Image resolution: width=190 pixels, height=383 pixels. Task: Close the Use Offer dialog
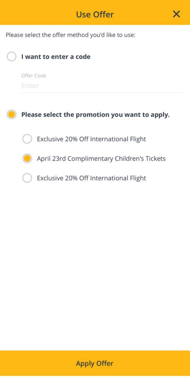pyautogui.click(x=177, y=14)
